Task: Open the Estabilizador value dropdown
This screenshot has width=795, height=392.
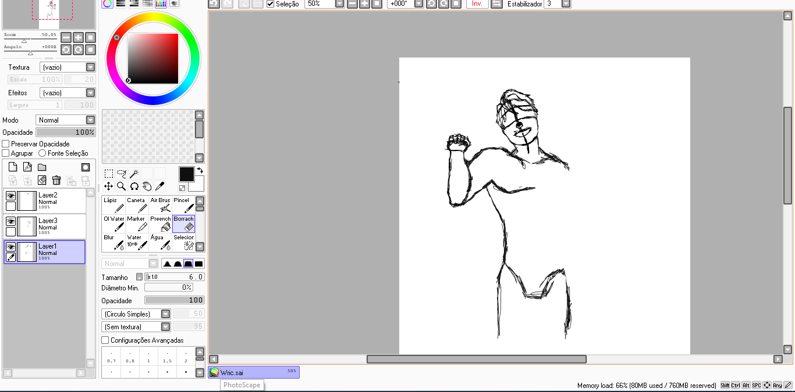Action: tap(566, 4)
